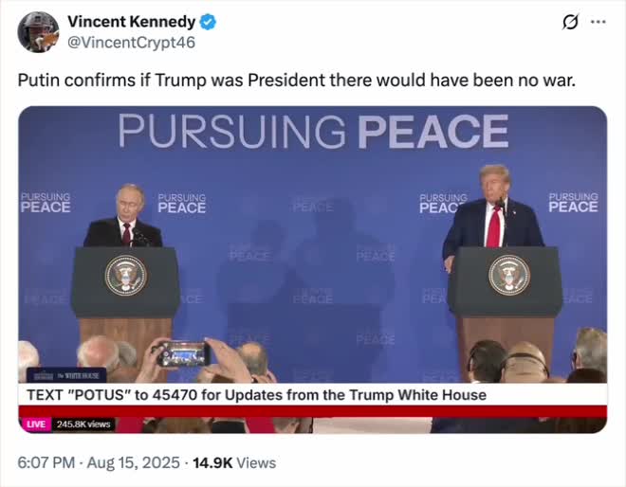Click the PURSUING PEACE video headline
Viewport: 626px width, 487px height.
[x=313, y=131]
